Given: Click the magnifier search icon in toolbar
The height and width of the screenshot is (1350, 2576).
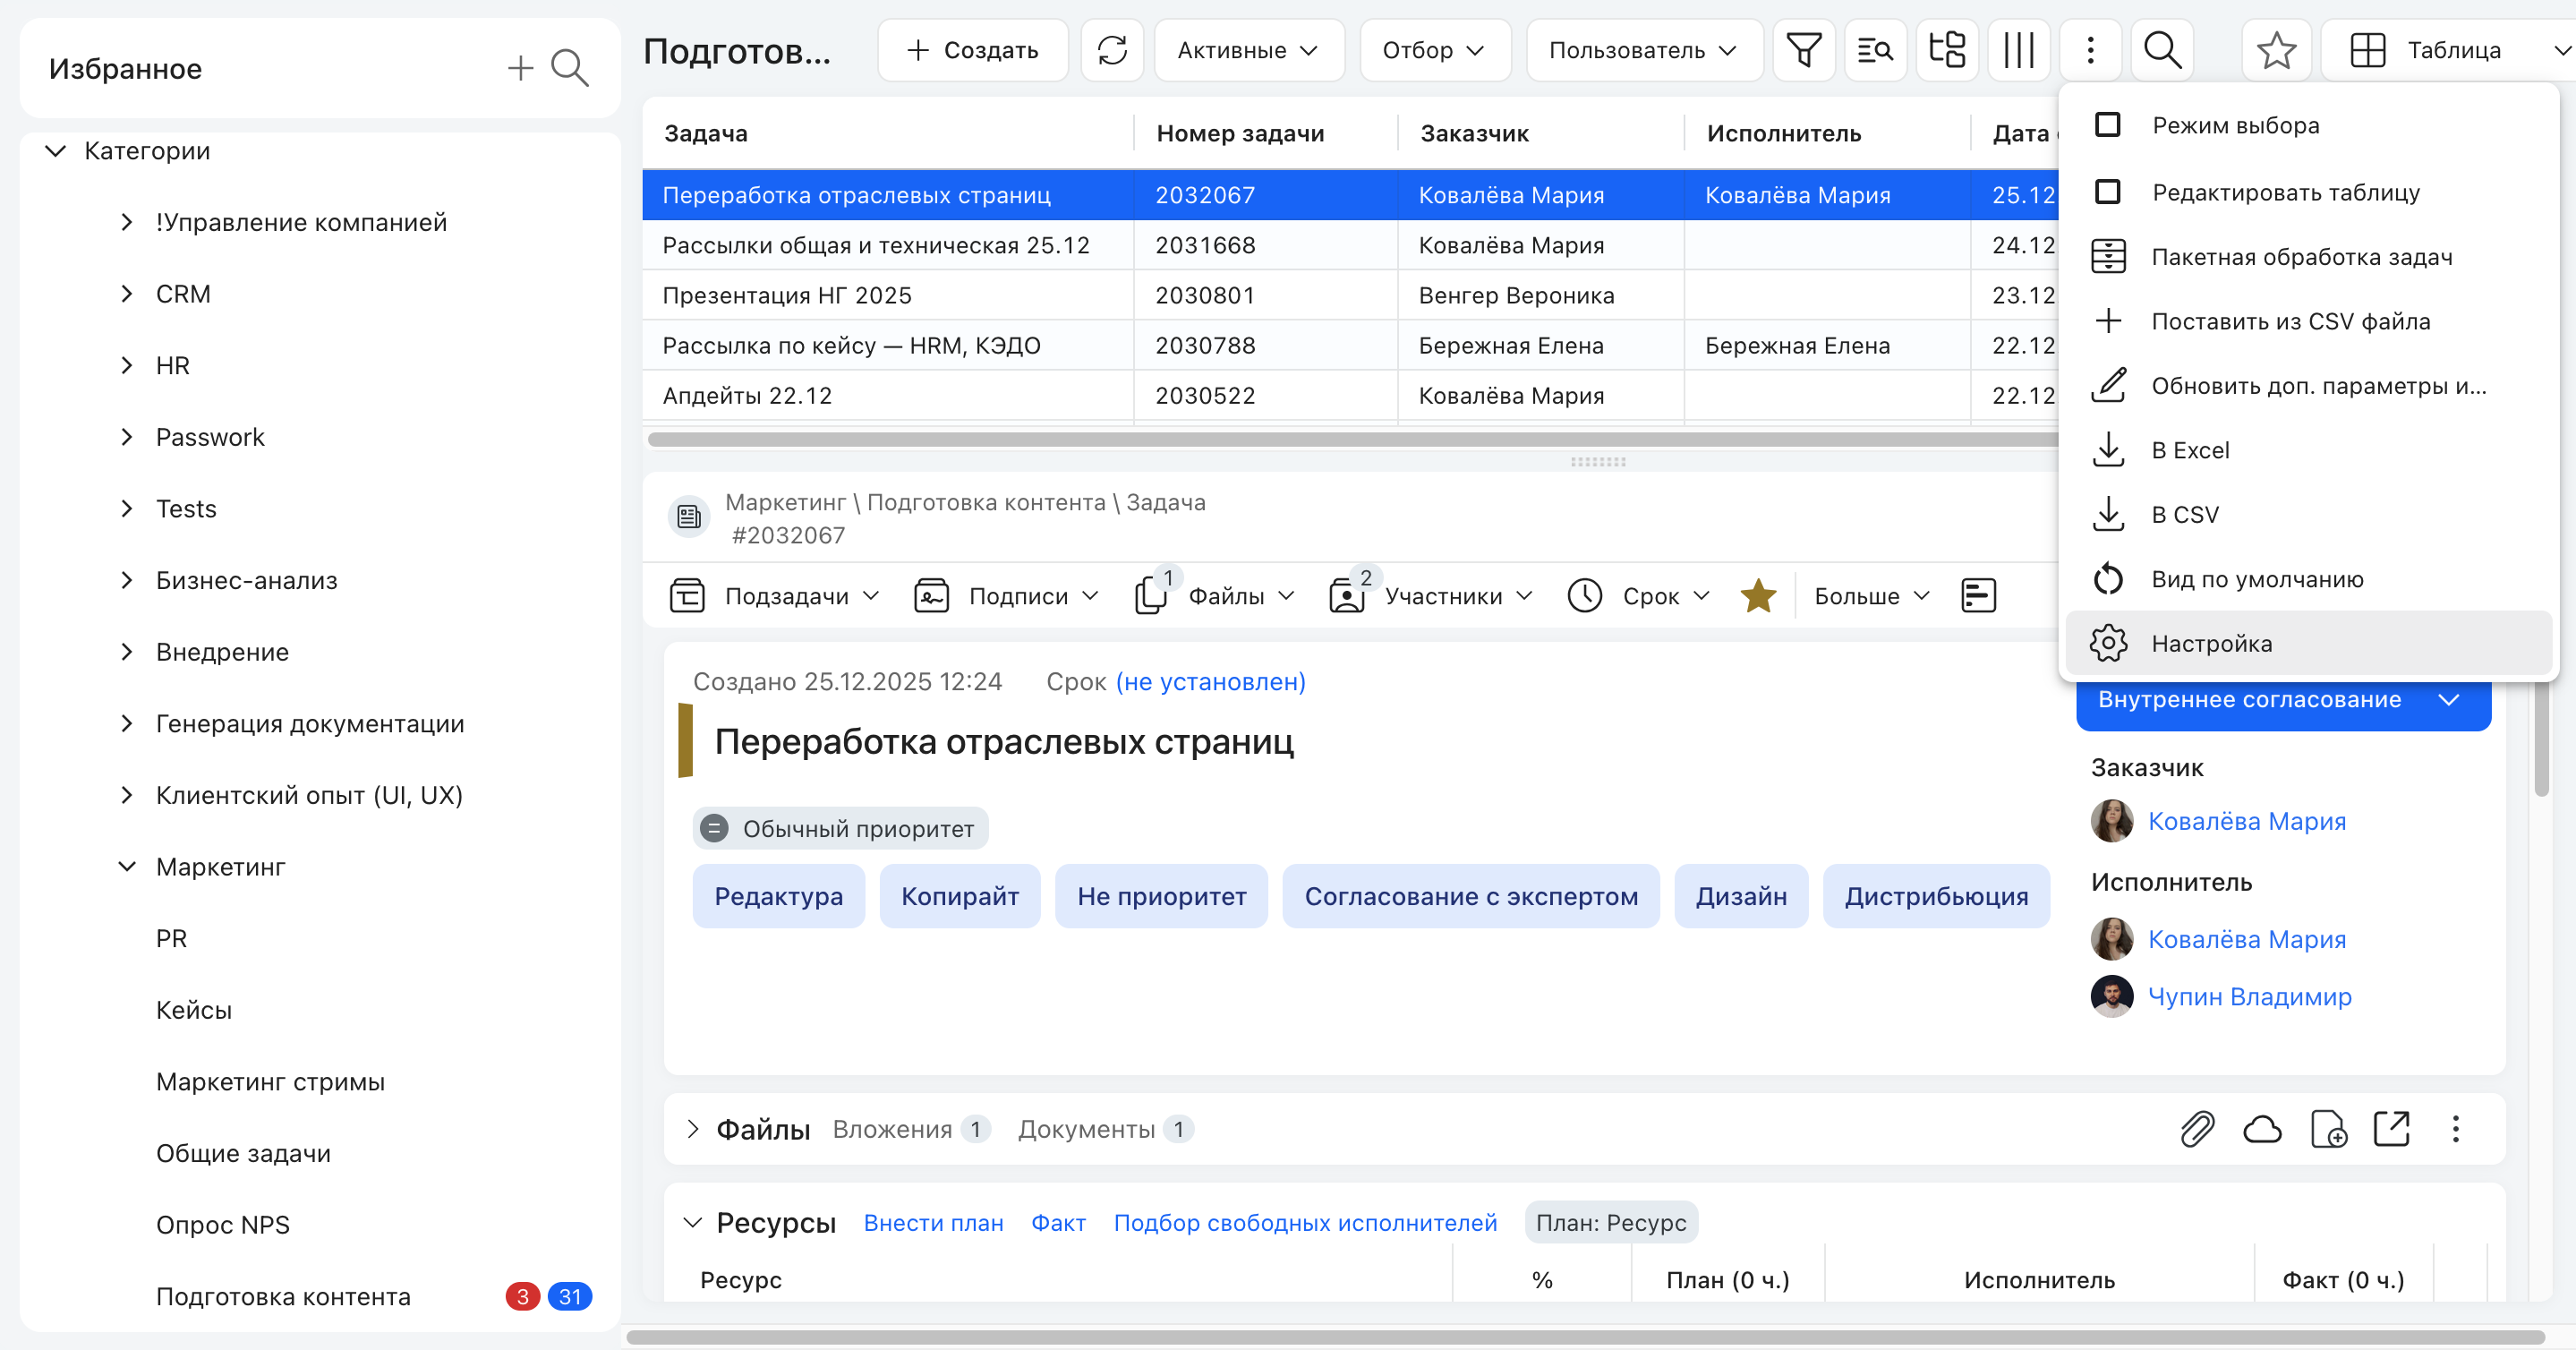Looking at the screenshot, I should point(2162,50).
